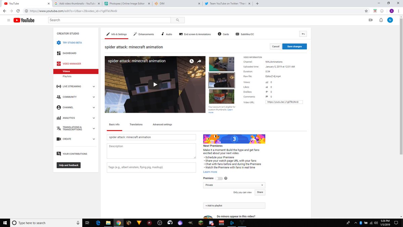
Task: Click the Translations & Transcriptions icon
Action: [x=59, y=128]
